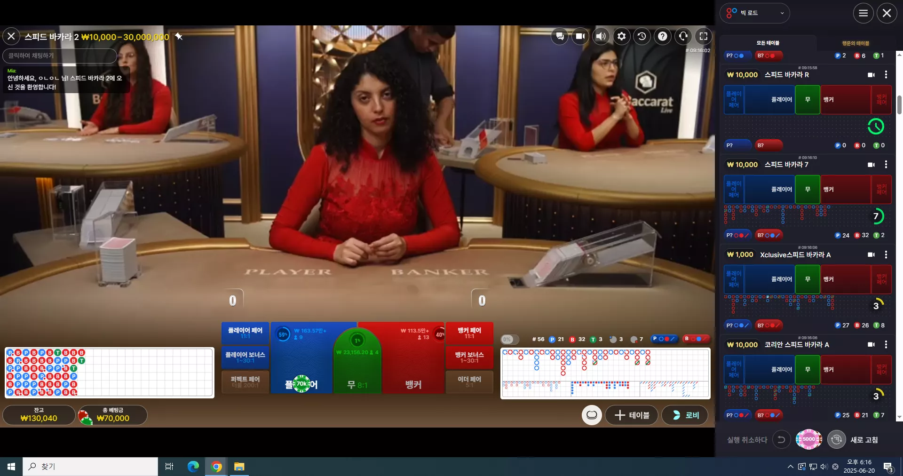Show video for Xclusive스피드 바카라 A
Image resolution: width=903 pixels, height=476 pixels.
[x=871, y=254]
